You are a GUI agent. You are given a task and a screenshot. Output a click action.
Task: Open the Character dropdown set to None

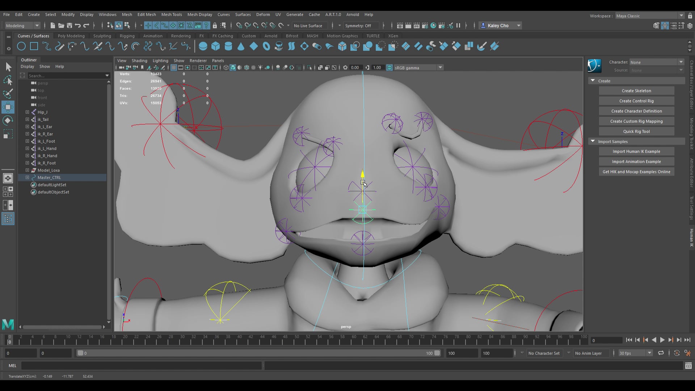[x=657, y=62]
